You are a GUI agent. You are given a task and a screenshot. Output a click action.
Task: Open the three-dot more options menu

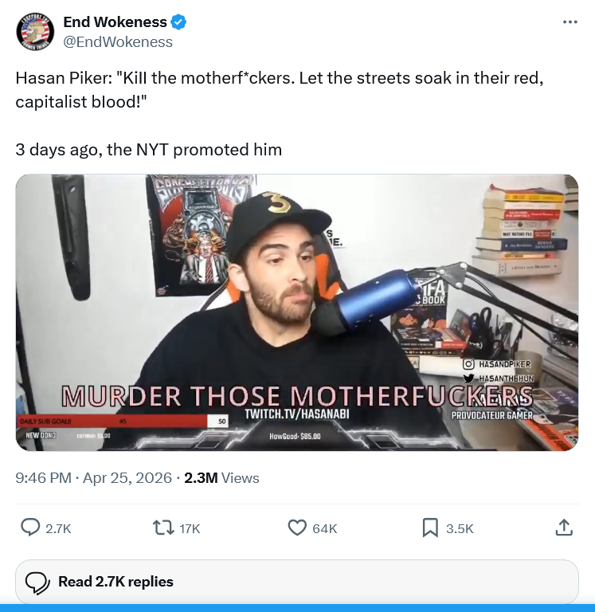click(x=570, y=22)
